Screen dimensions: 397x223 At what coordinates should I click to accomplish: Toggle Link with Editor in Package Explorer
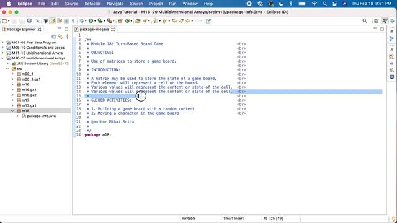(x=61, y=37)
